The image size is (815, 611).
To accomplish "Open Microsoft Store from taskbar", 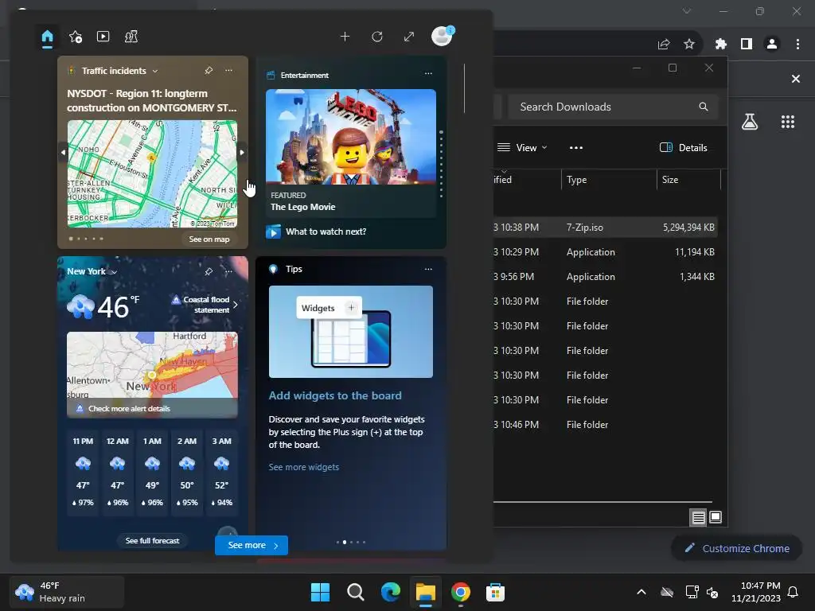I will point(495,592).
